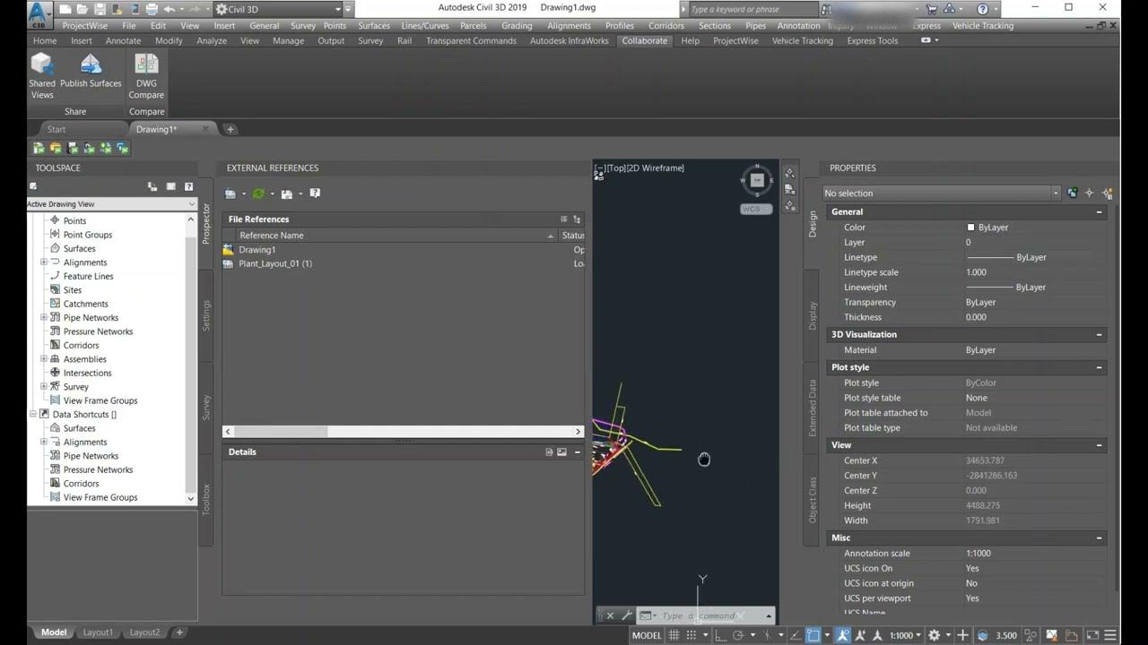Expand the Assemblies tree node

coord(43,359)
